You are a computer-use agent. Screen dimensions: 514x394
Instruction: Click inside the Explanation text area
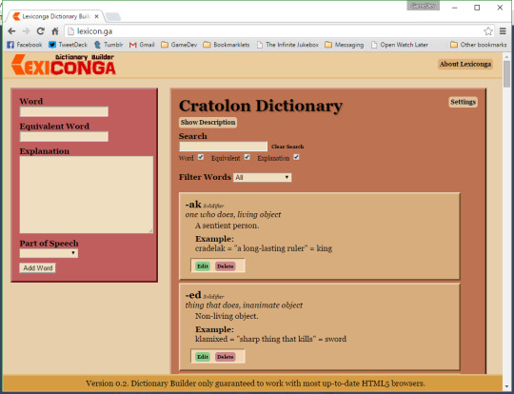click(x=87, y=195)
